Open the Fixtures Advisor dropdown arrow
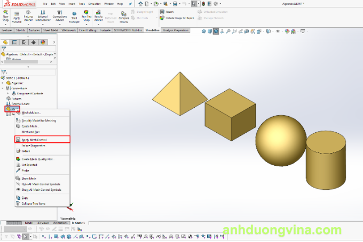363x242 pixels. [x=29, y=25]
